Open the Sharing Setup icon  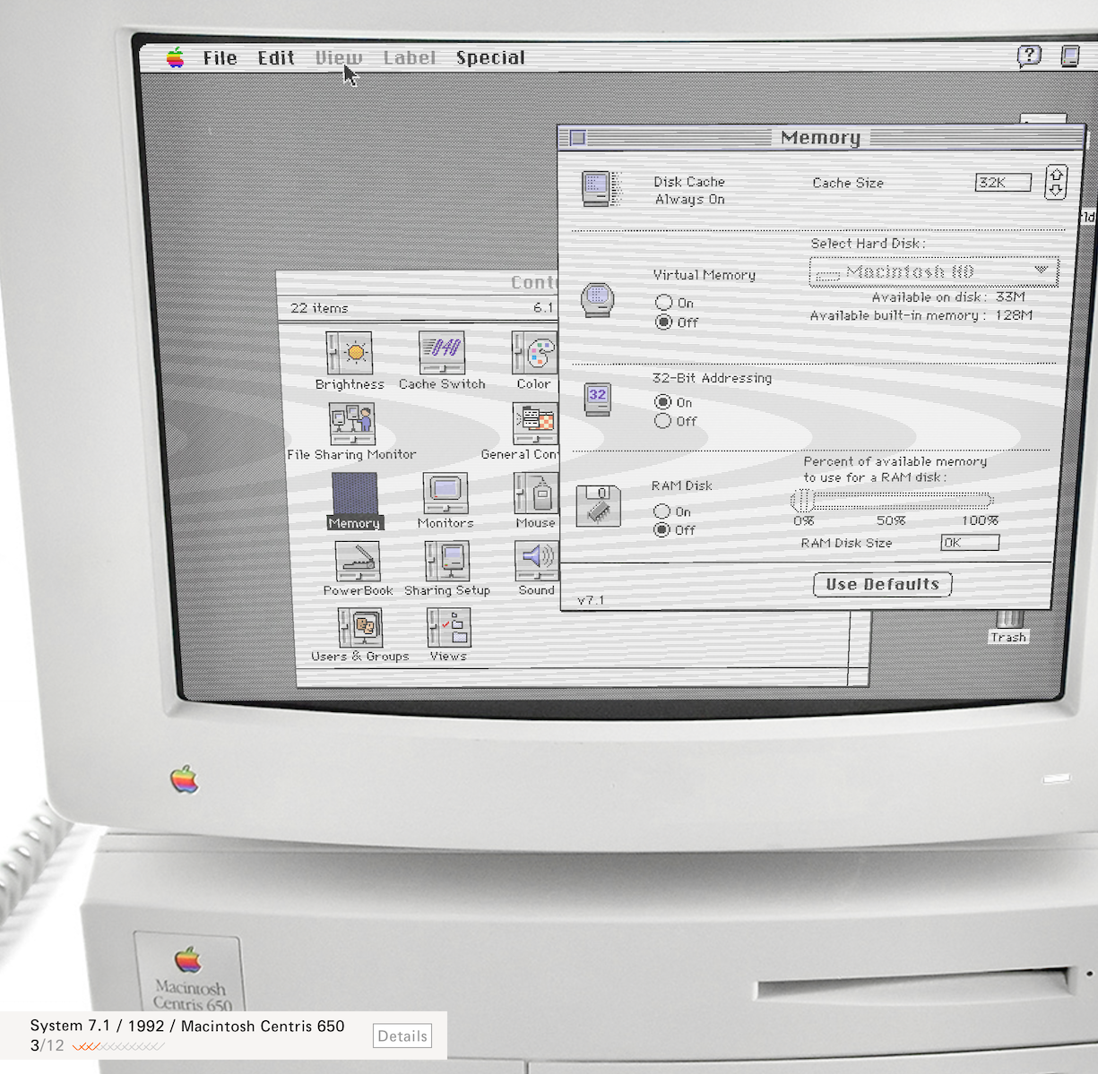447,562
